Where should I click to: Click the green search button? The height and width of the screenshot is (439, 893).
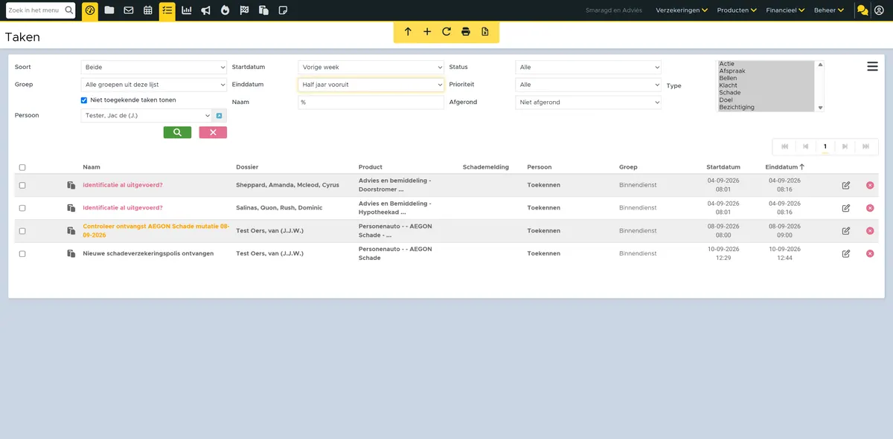pos(177,132)
